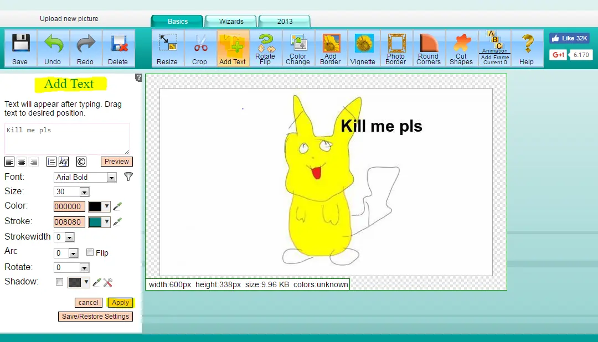The height and width of the screenshot is (342, 598).
Task: Open the Animation Add Frame tool
Action: pos(494,48)
